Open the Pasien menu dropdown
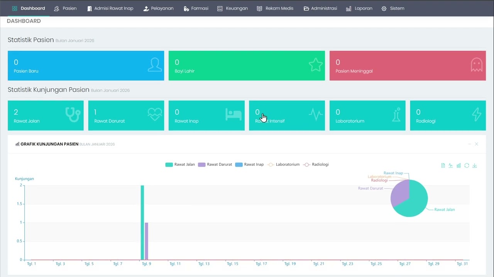This screenshot has height=277, width=494. pos(65,8)
